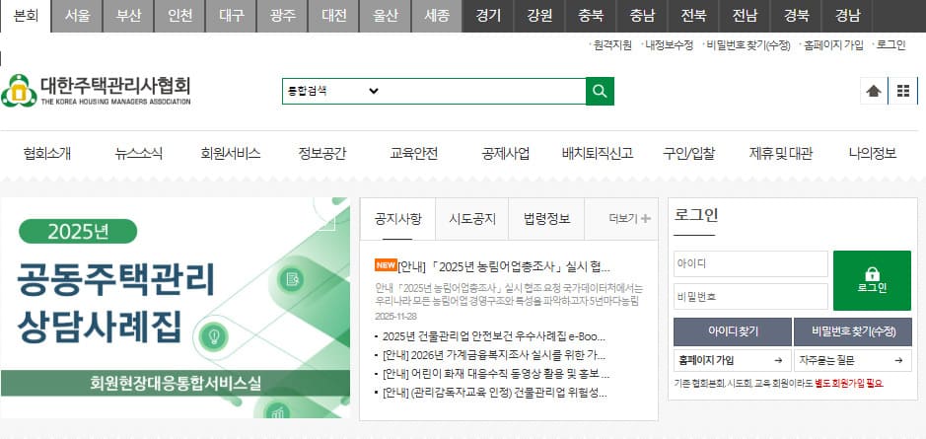926x439 pixels.
Task: Open the 2025 공동주택관리 상담사례집 banner
Action: click(176, 306)
